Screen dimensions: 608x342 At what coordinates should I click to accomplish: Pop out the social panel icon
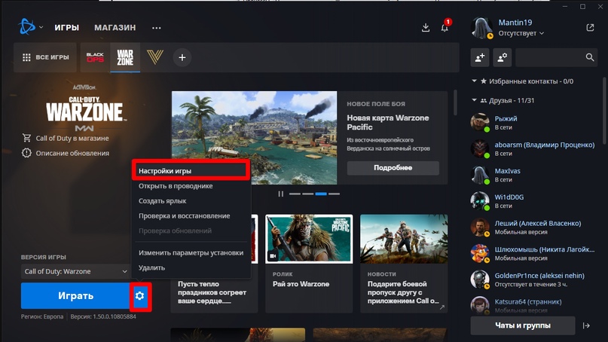(590, 28)
